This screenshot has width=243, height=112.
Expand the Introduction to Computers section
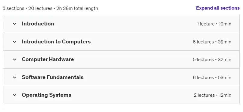tap(56, 42)
